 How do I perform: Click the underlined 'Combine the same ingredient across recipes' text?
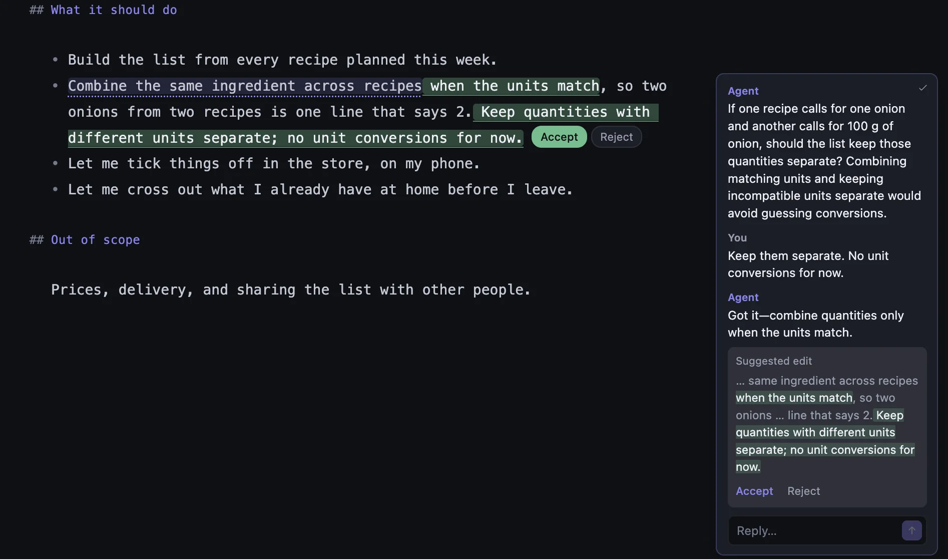245,86
